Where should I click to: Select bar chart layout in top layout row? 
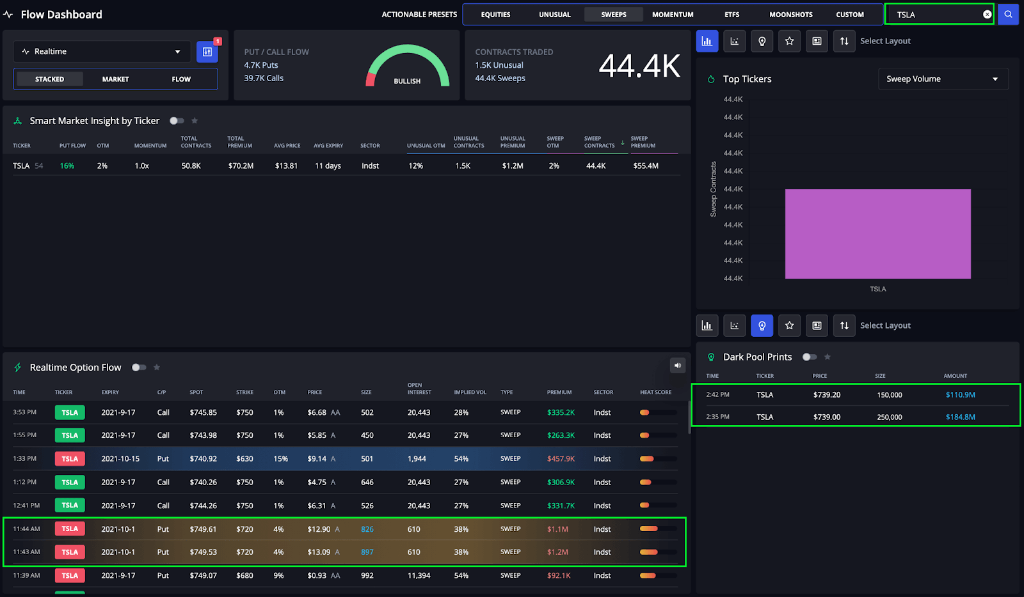pos(707,41)
